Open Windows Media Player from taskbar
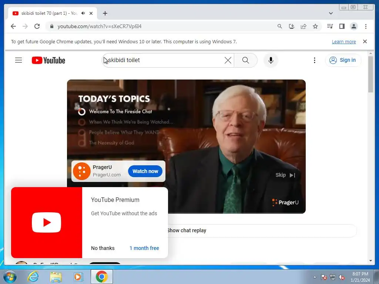 coord(78,277)
